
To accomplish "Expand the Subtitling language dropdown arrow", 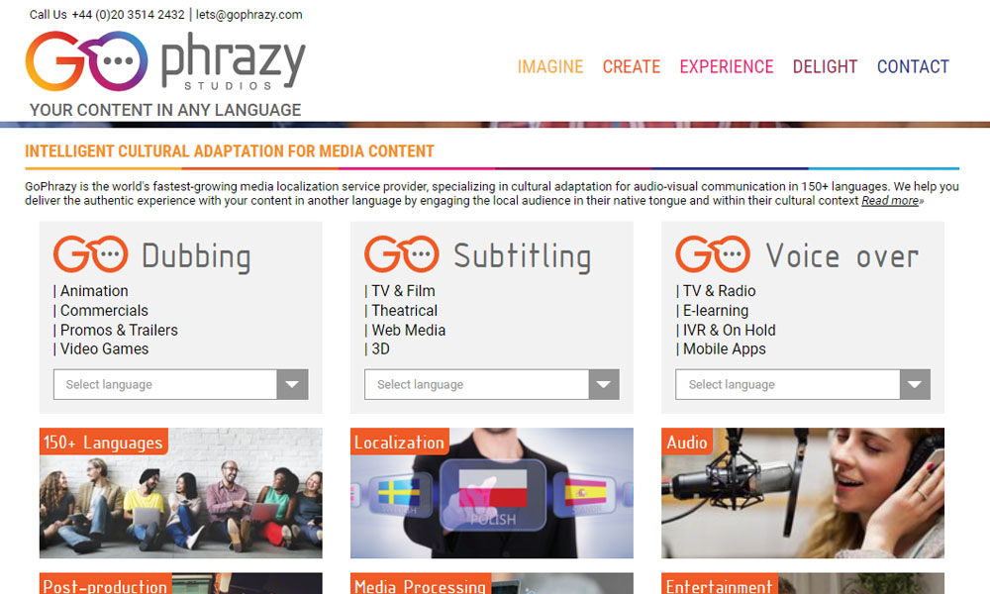I will (x=604, y=384).
